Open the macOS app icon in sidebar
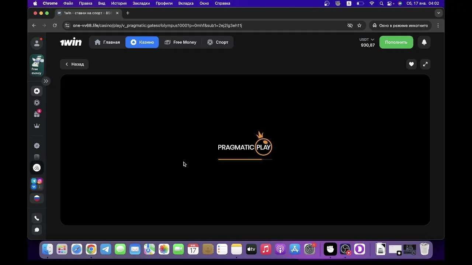Viewport: 472px width, 265px height. (x=37, y=168)
